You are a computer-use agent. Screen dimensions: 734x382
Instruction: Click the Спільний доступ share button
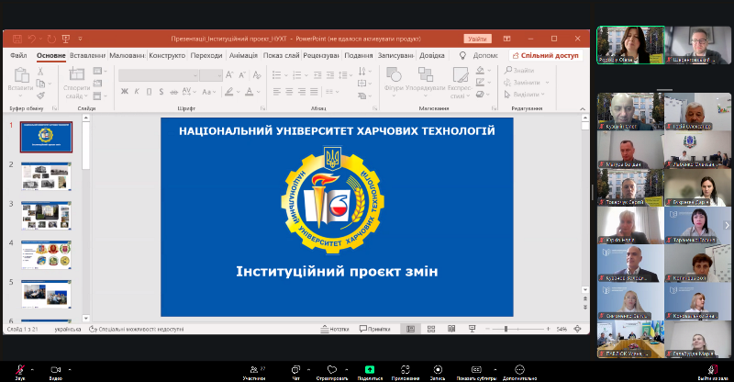(548, 55)
